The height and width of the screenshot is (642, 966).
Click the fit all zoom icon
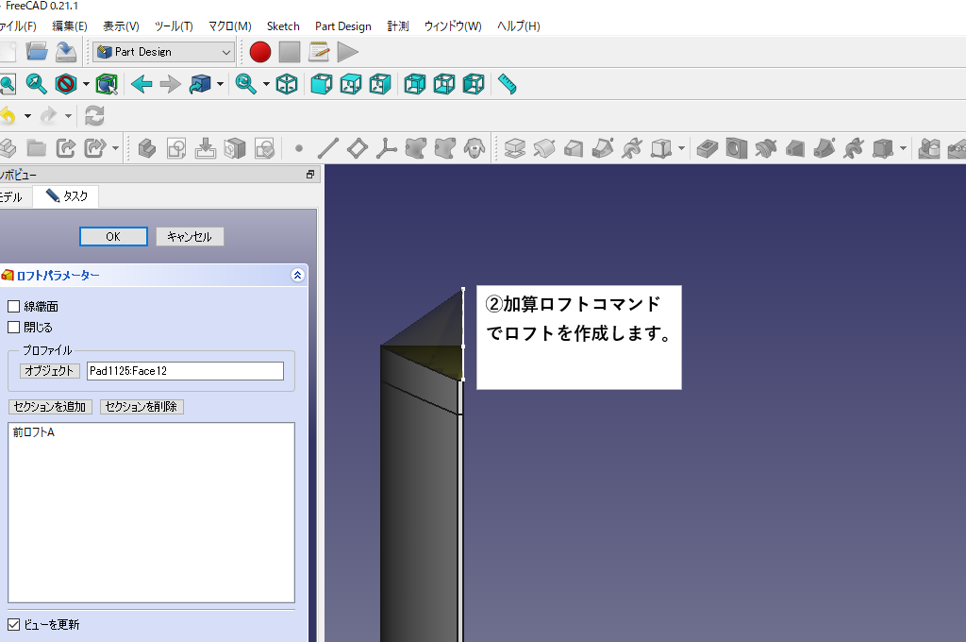[7, 84]
